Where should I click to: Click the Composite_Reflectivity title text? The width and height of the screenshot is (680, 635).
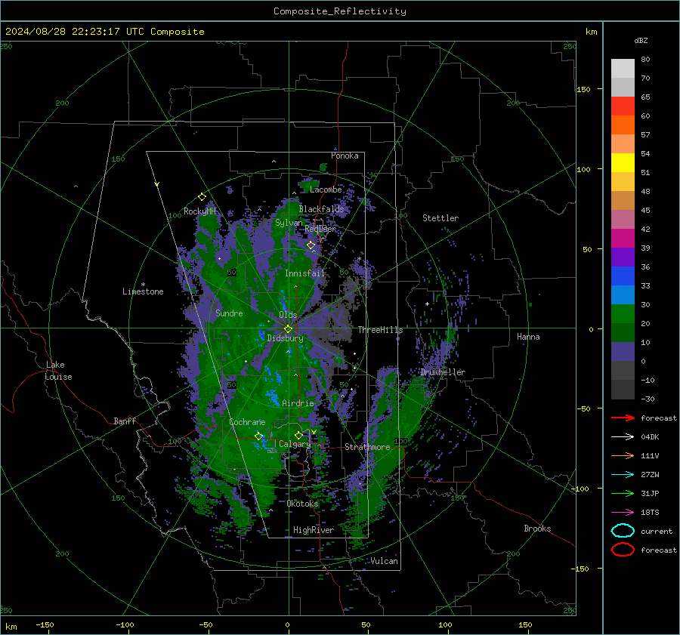(x=340, y=11)
